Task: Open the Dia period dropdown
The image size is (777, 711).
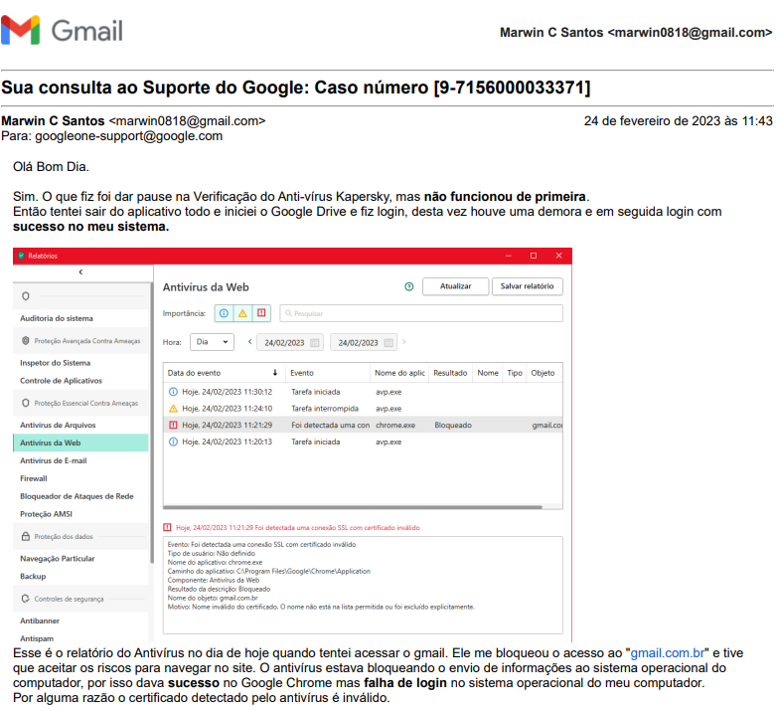Action: tap(212, 342)
